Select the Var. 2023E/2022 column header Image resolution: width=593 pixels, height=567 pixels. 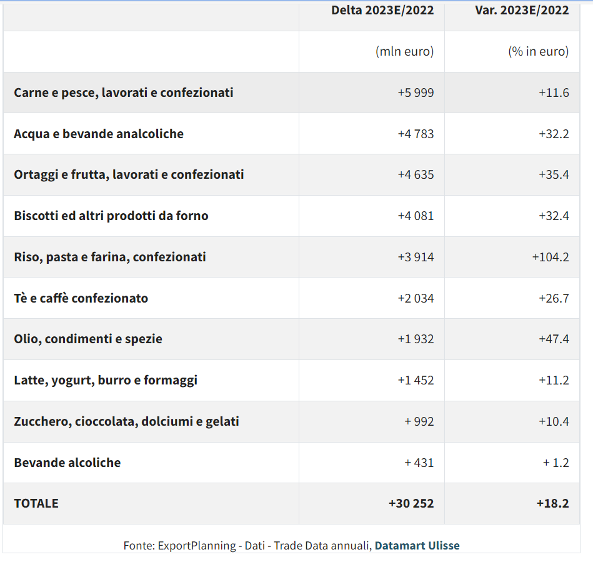pos(522,10)
